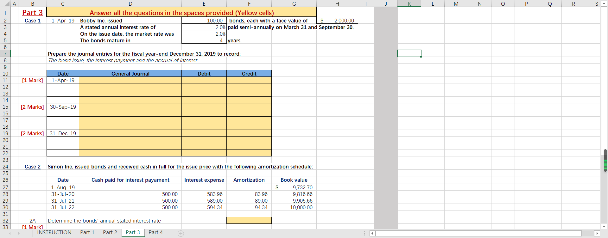Select the Part 3 sheet tab
608x238 pixels.
(133, 232)
